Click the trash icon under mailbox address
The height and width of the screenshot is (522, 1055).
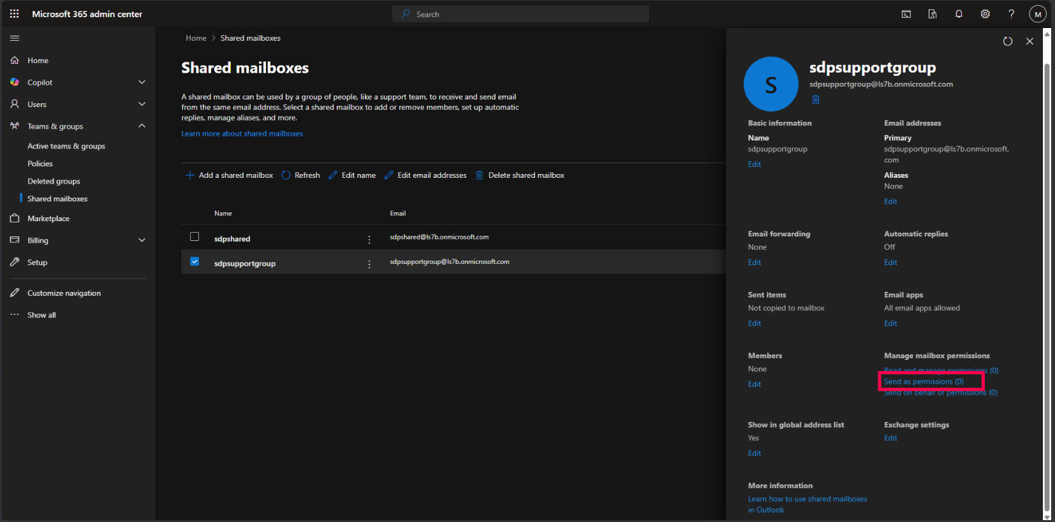click(815, 99)
